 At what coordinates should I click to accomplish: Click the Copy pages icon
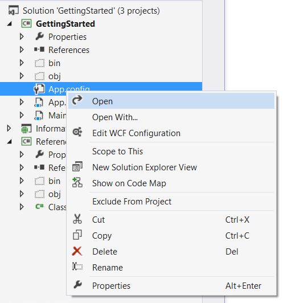coord(77,235)
